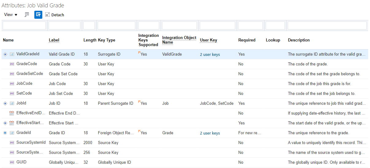Click the key marker icon beside JobId
This screenshot has height=168, width=370.
(5, 104)
